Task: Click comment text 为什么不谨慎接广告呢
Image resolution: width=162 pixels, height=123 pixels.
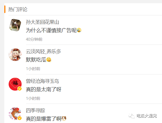Action: click(x=51, y=30)
